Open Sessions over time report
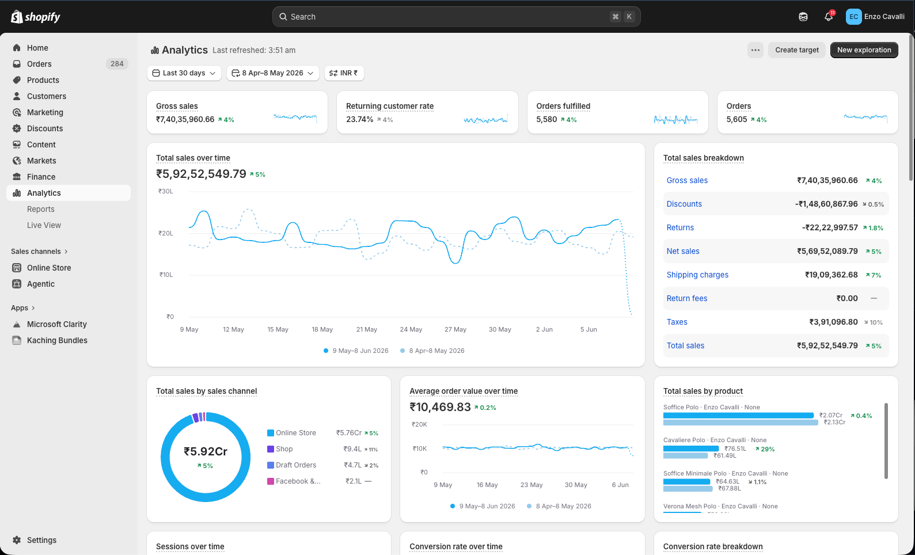The height and width of the screenshot is (555, 915). [190, 546]
